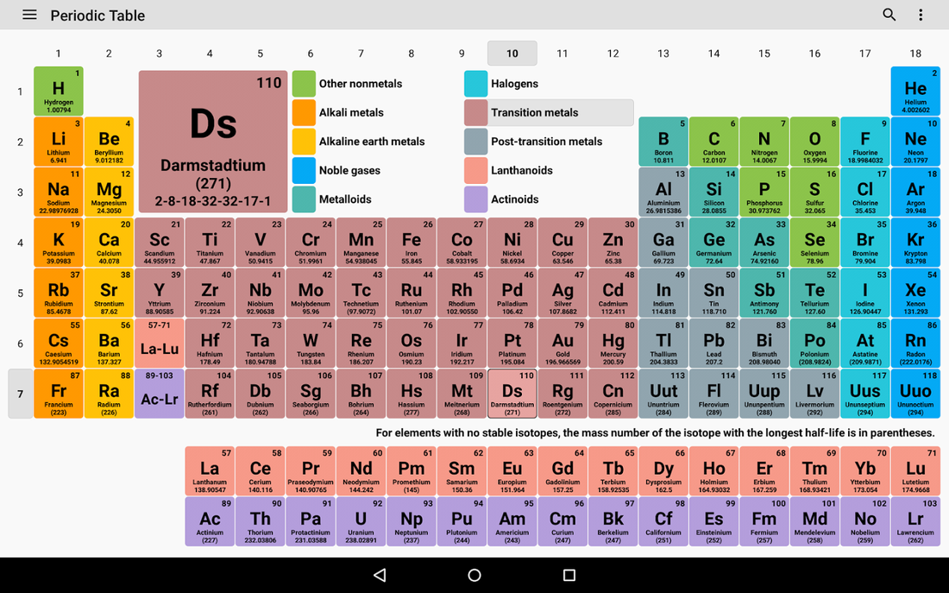
Task: Filter by Alkaline earth metals legend entry
Action: (377, 142)
